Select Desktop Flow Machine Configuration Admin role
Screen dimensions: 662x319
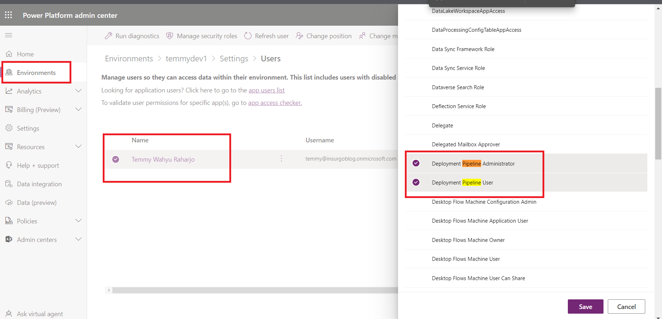[x=526, y=202]
